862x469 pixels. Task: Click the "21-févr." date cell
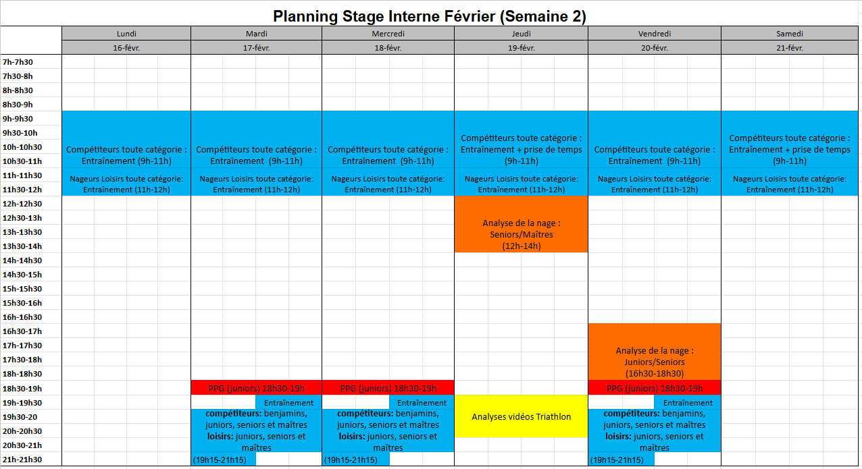pyautogui.click(x=789, y=48)
